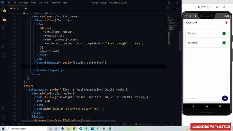Open the Extensions view
Image resolution: width=233 pixels, height=131 pixels.
click(3, 55)
